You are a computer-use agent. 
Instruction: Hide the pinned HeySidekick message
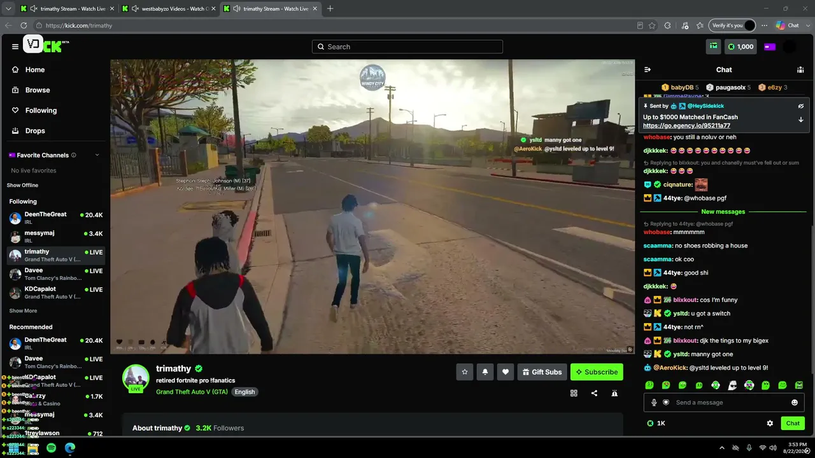(x=801, y=106)
